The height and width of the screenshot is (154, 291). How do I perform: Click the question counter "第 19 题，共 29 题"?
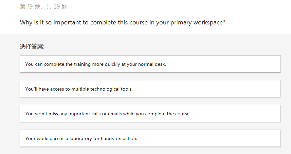pyautogui.click(x=44, y=7)
